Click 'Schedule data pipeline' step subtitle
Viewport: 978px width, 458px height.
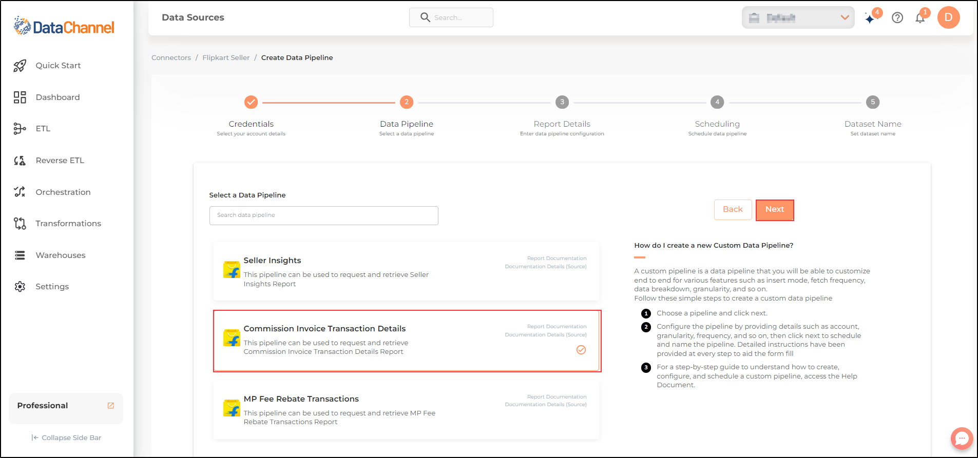tap(717, 134)
